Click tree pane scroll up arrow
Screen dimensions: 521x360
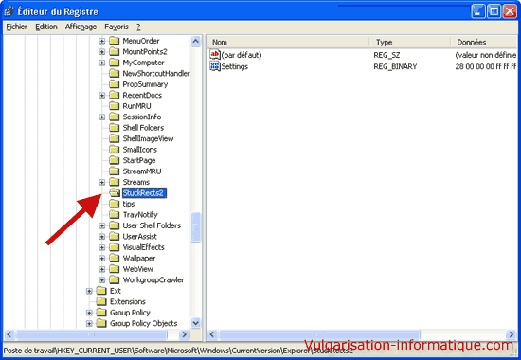click(196, 41)
